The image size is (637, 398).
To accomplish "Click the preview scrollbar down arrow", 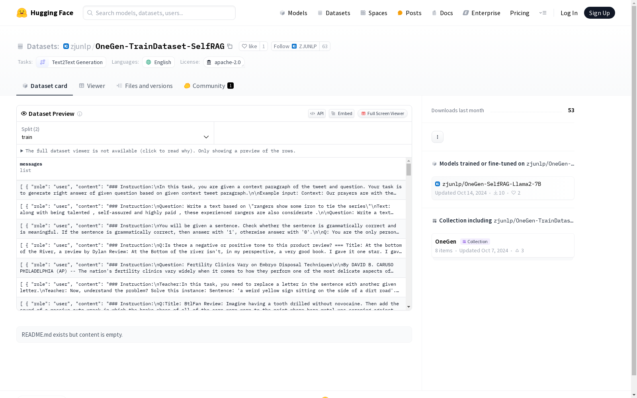I will point(408,307).
